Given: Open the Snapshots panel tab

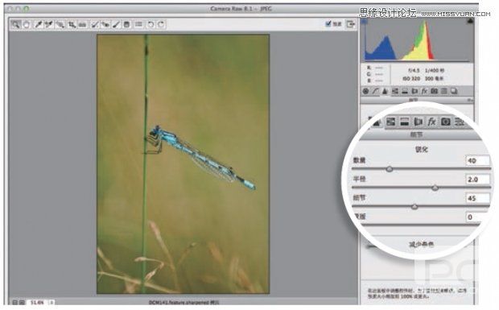Looking at the screenshot, I should tap(454, 91).
